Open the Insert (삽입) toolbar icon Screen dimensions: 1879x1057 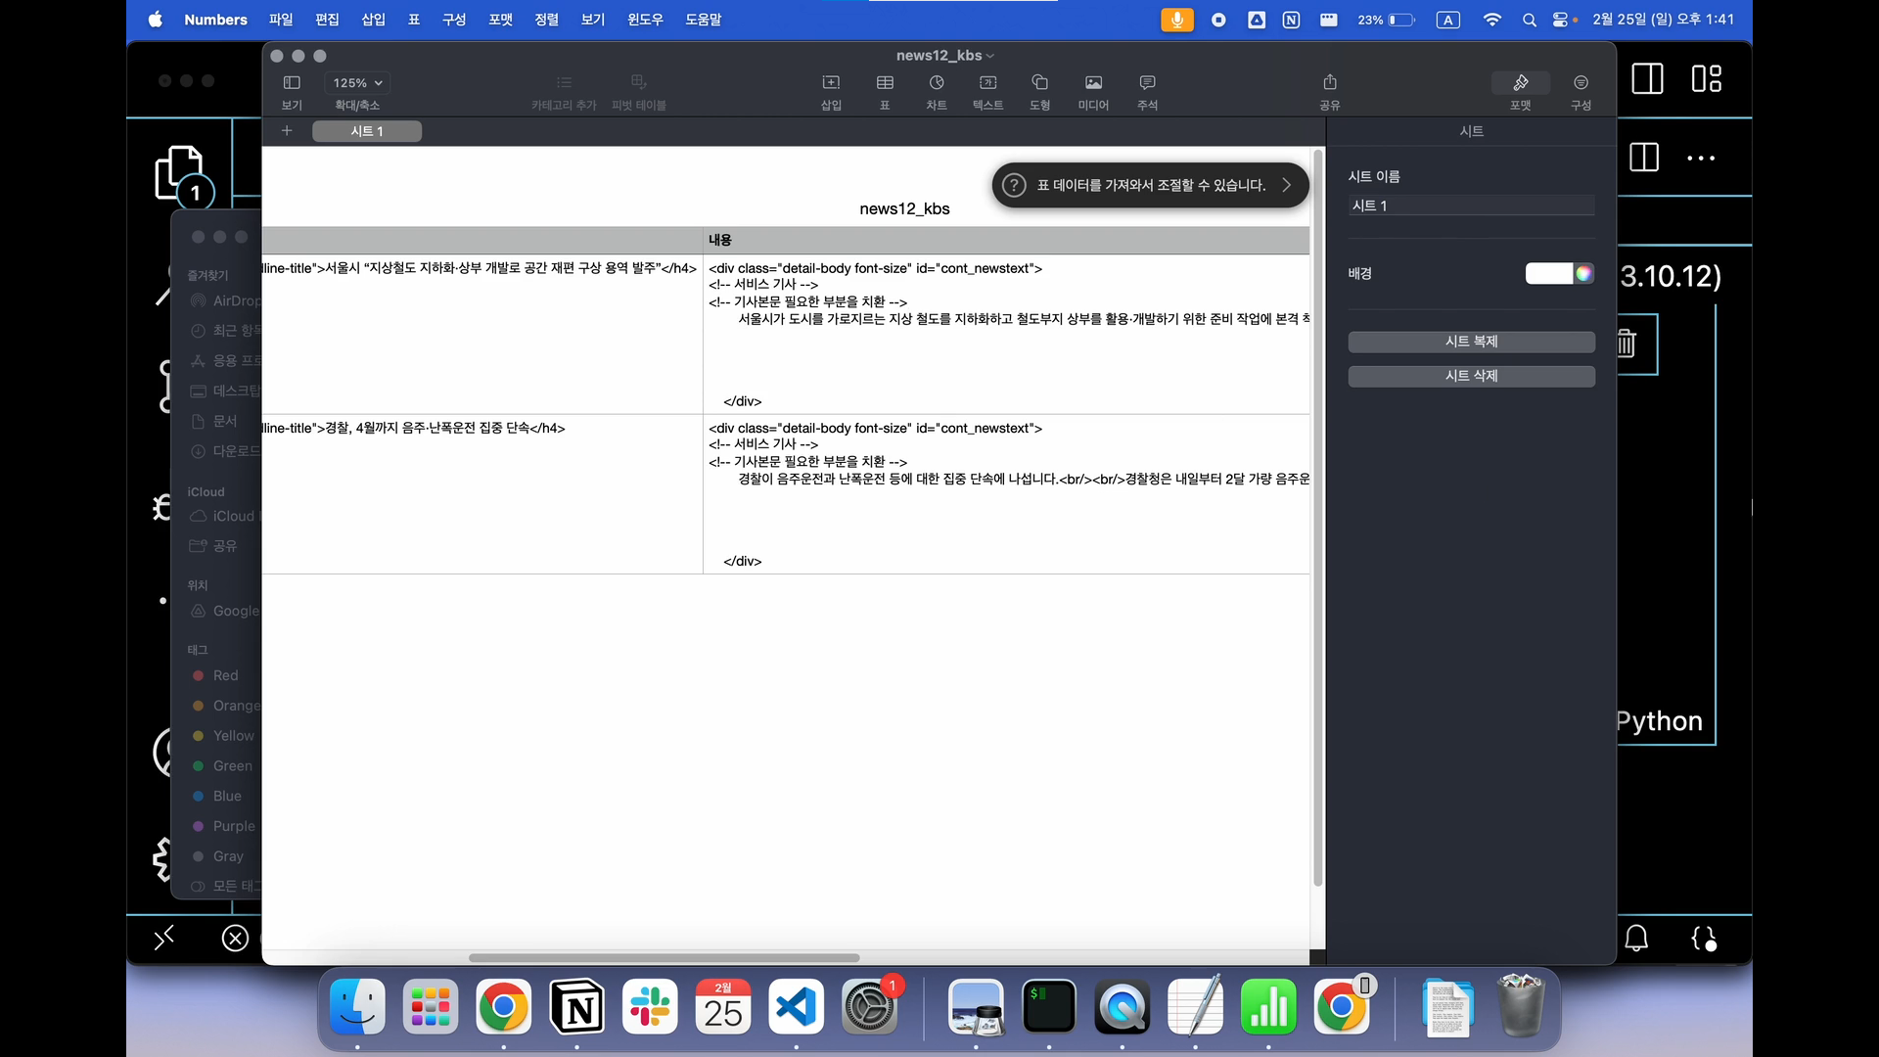[x=831, y=83]
